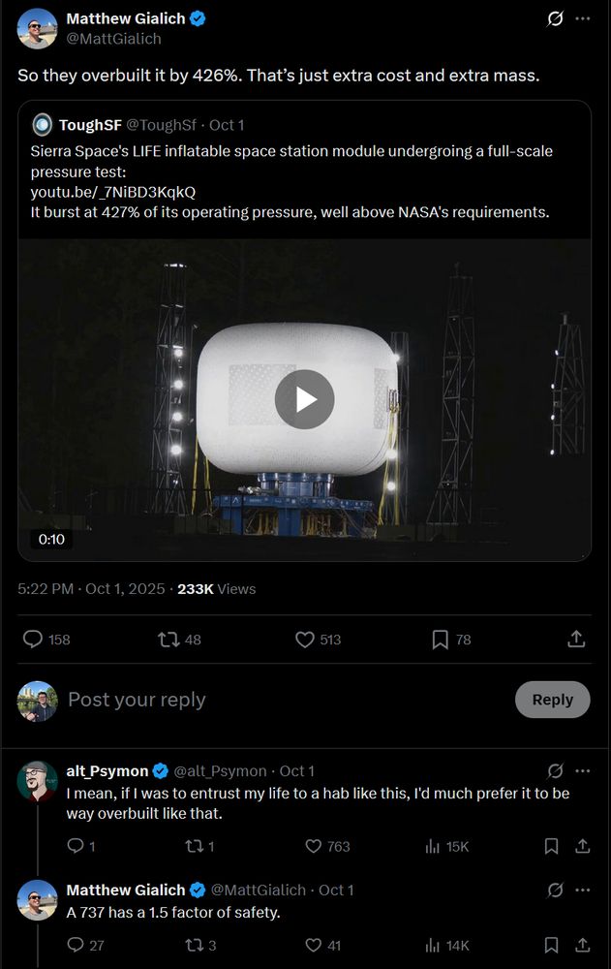
Task: Bookmark the 737 safety factor reply
Action: [x=551, y=945]
